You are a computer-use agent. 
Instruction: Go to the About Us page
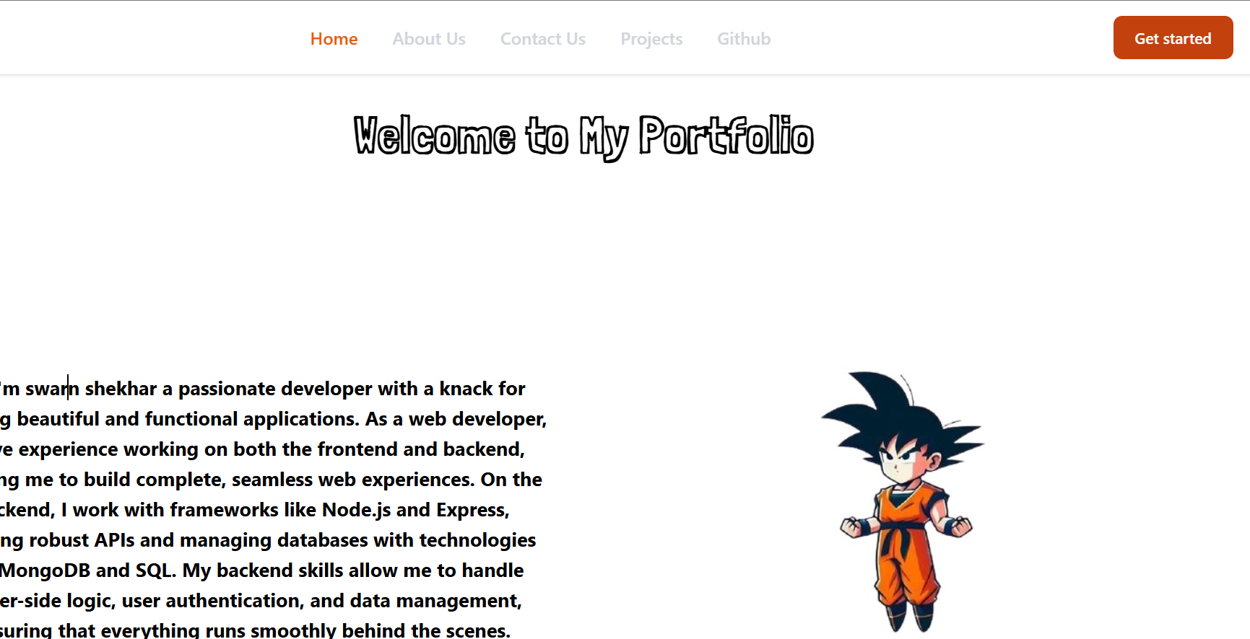428,39
